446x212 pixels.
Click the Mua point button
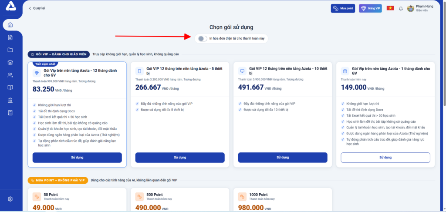343,9
